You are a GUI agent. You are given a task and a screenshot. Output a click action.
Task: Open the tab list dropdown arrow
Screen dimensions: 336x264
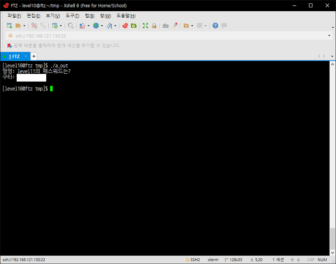click(x=332, y=57)
